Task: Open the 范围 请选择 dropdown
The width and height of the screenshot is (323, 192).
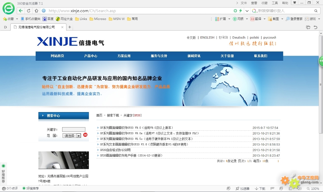Action: point(72,136)
